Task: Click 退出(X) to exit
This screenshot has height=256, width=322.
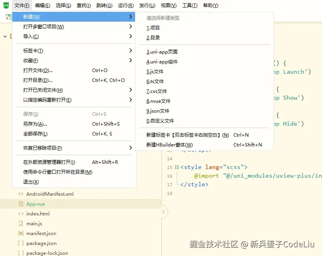Action: click(31, 182)
